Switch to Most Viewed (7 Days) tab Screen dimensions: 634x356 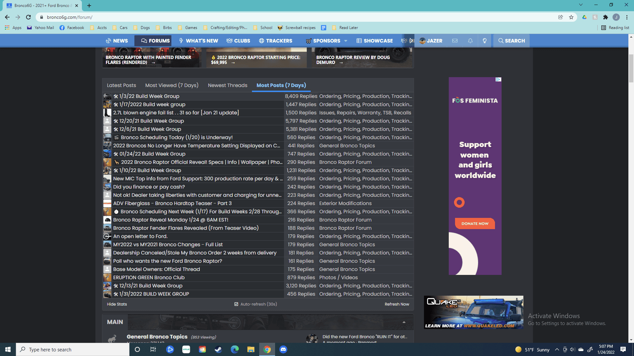(172, 85)
